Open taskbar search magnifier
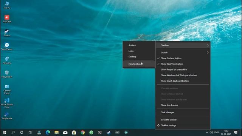This screenshot has width=242, height=136. (13, 133)
